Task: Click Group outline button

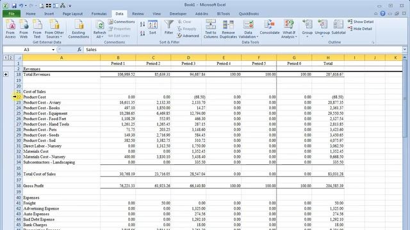Action: (x=307, y=28)
